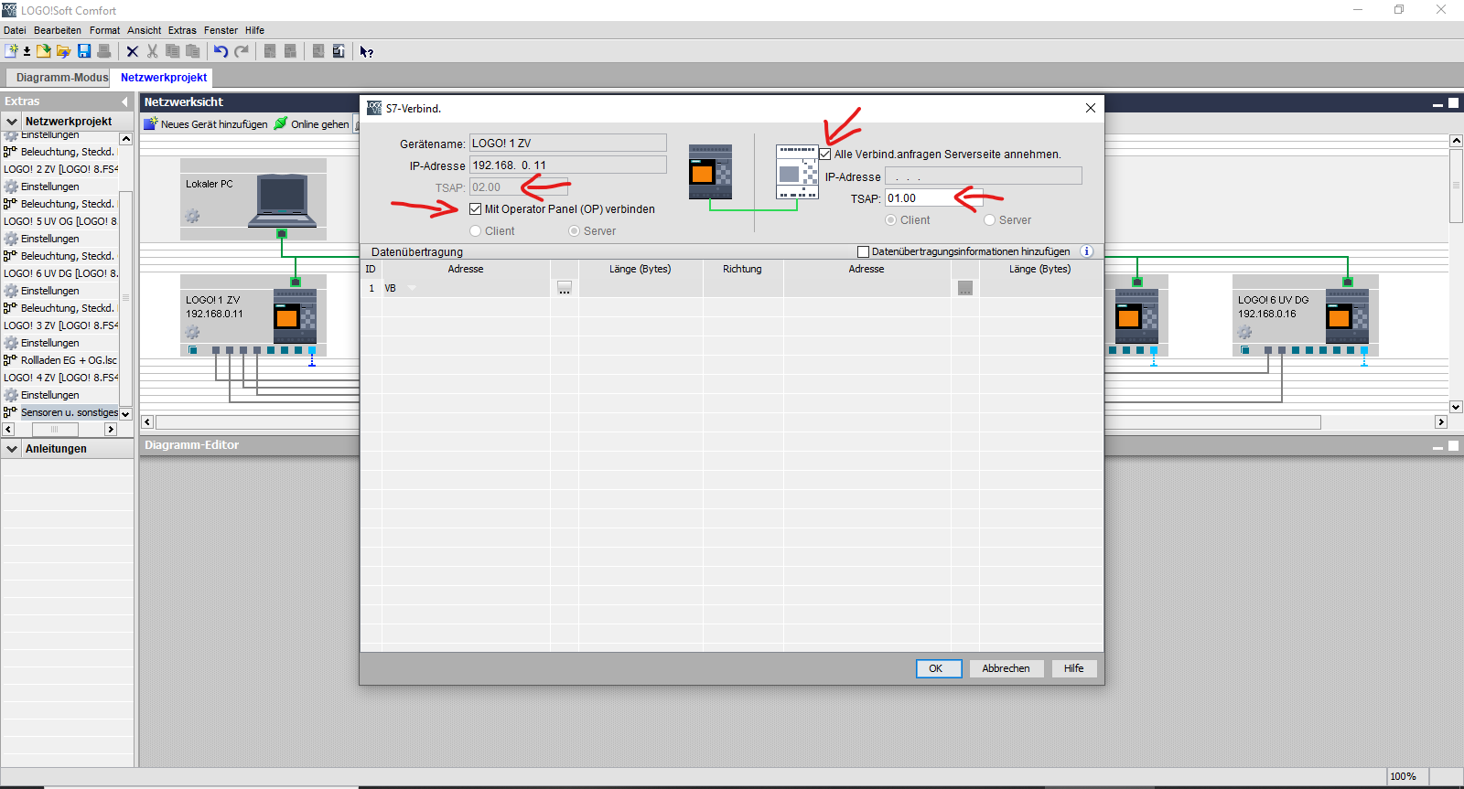Screen dimensions: 1464x789
Task: Click Netzwerksicht vertical scroll-down arrow
Action: pos(1456,407)
